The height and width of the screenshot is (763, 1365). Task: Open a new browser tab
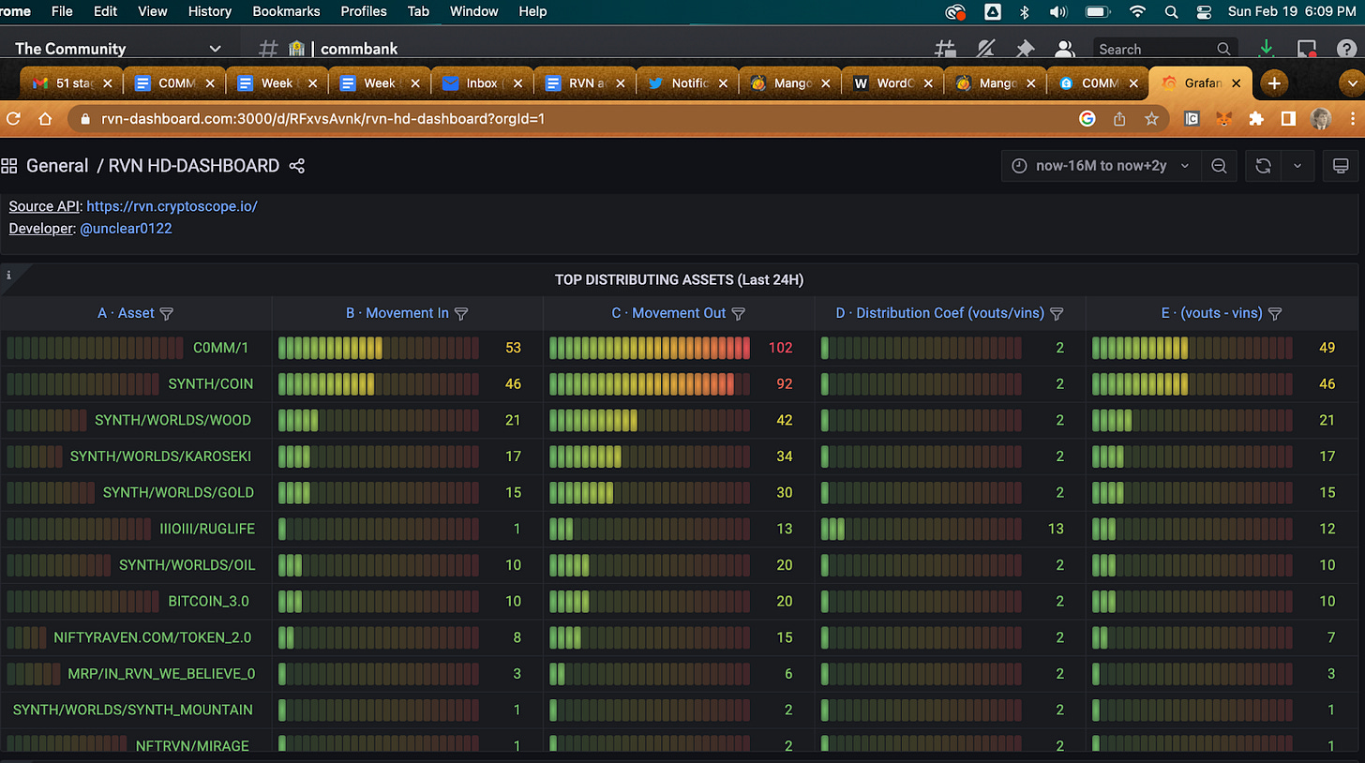tap(1273, 83)
